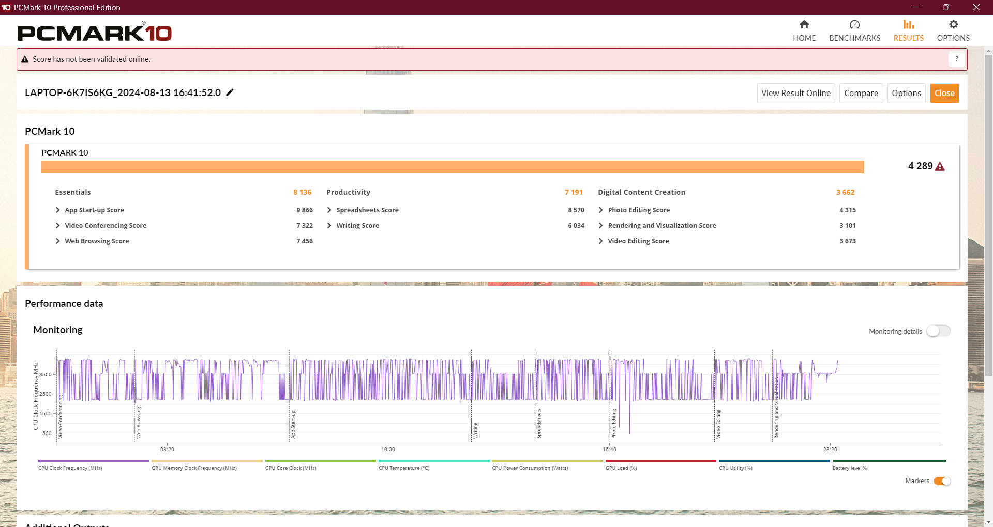Expand Writing Score details
This screenshot has height=527, width=993.
tap(329, 226)
